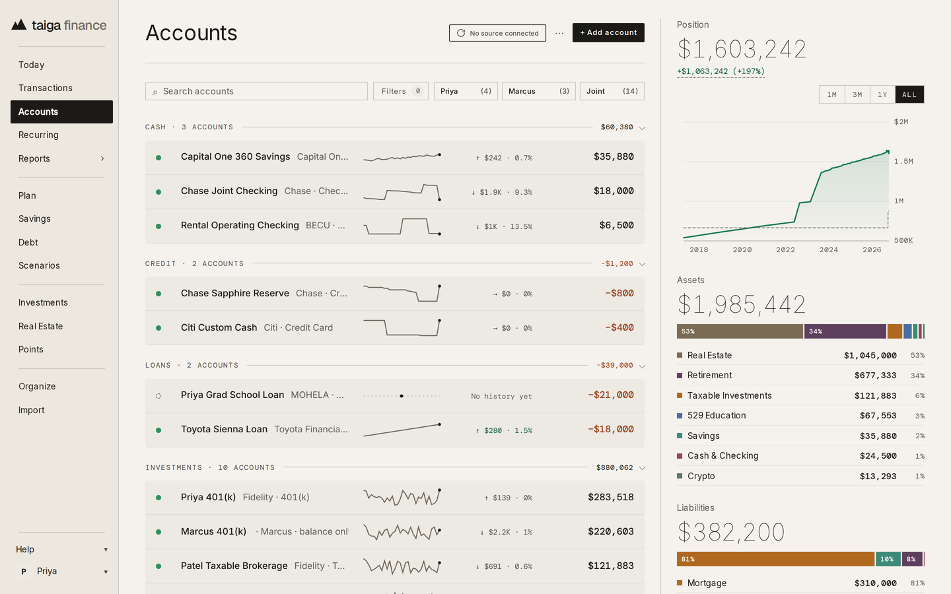The image size is (951, 594).
Task: Click the green status dot for Citi Custom Cash
Action: (158, 328)
